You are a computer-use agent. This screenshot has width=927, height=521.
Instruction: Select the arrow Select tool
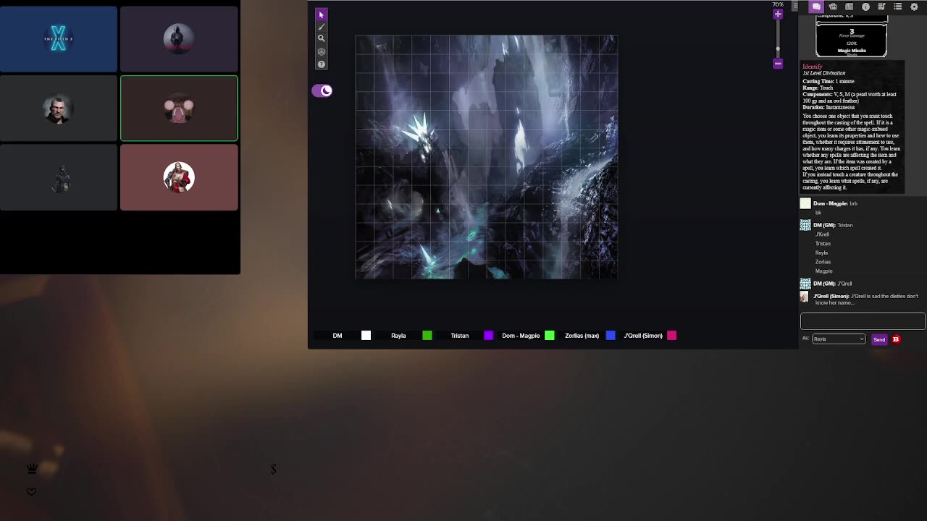tap(322, 14)
